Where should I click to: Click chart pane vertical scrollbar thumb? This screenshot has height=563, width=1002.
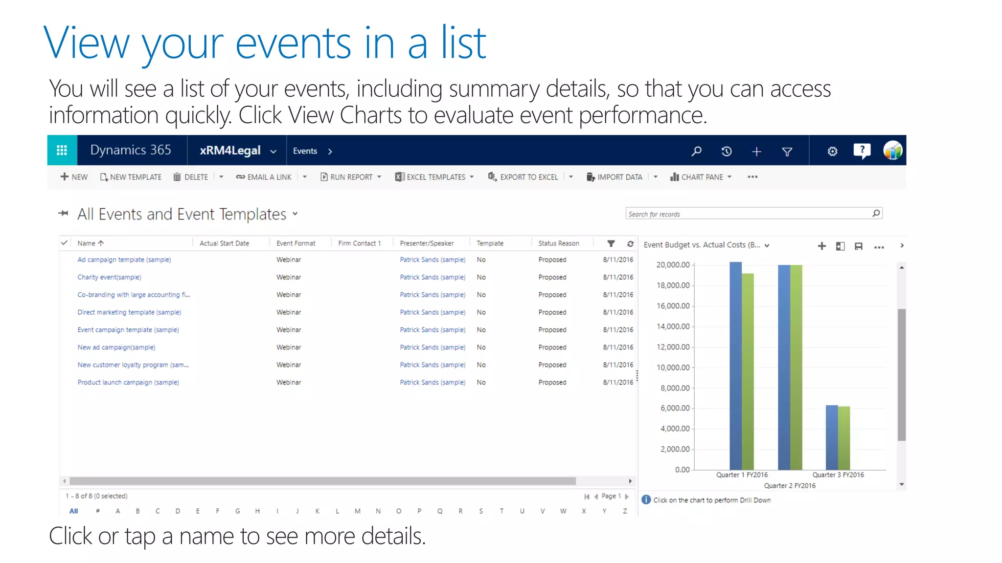(902, 375)
